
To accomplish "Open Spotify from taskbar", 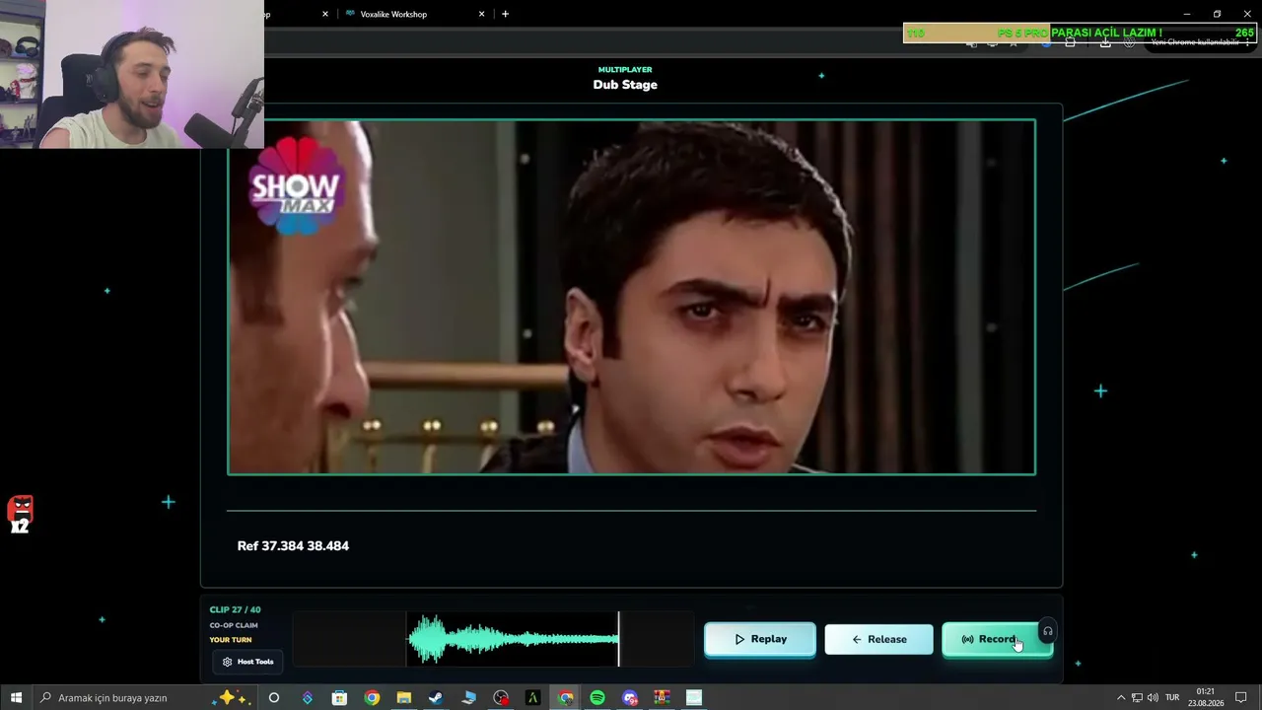I will [x=597, y=697].
